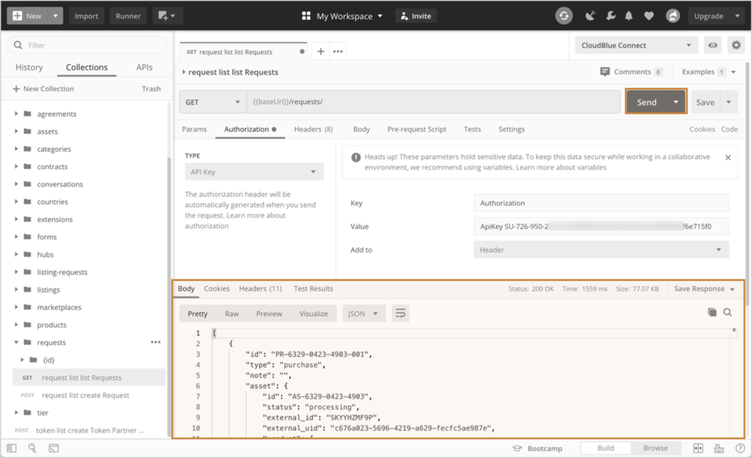752x458 pixels.
Task: Open the Comments panel
Action: click(631, 72)
